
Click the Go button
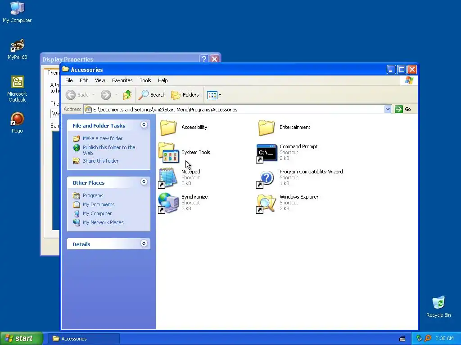(x=403, y=109)
